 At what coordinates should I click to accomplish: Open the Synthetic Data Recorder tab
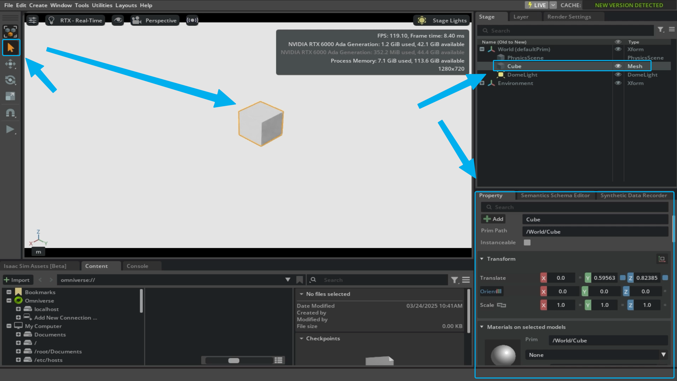[x=634, y=195]
